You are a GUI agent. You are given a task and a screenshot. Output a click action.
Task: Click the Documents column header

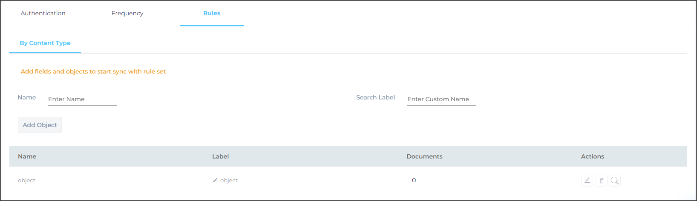tap(424, 156)
